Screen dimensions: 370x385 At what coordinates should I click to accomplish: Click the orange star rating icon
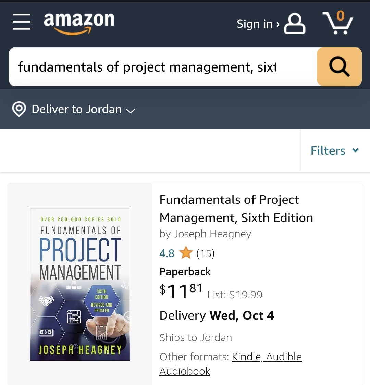[x=186, y=253]
